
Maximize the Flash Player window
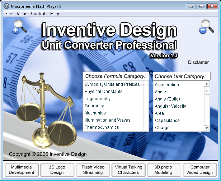(201, 6)
